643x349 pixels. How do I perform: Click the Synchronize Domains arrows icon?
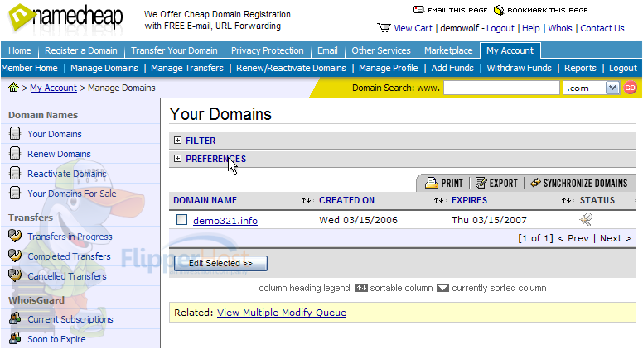535,183
